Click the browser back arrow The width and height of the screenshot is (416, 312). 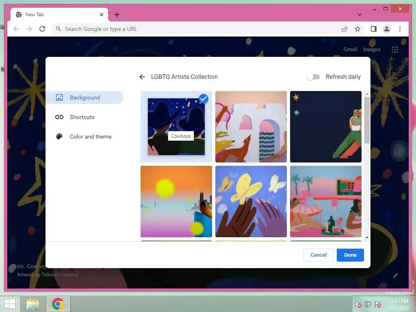point(16,29)
